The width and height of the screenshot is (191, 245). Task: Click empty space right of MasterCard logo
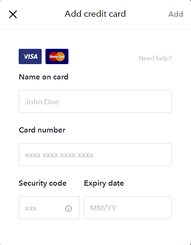click(102, 56)
